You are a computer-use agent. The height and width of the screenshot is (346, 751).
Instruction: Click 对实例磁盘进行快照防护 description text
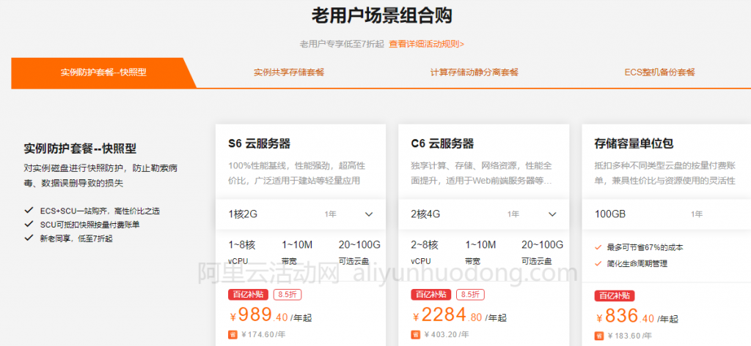click(101, 176)
